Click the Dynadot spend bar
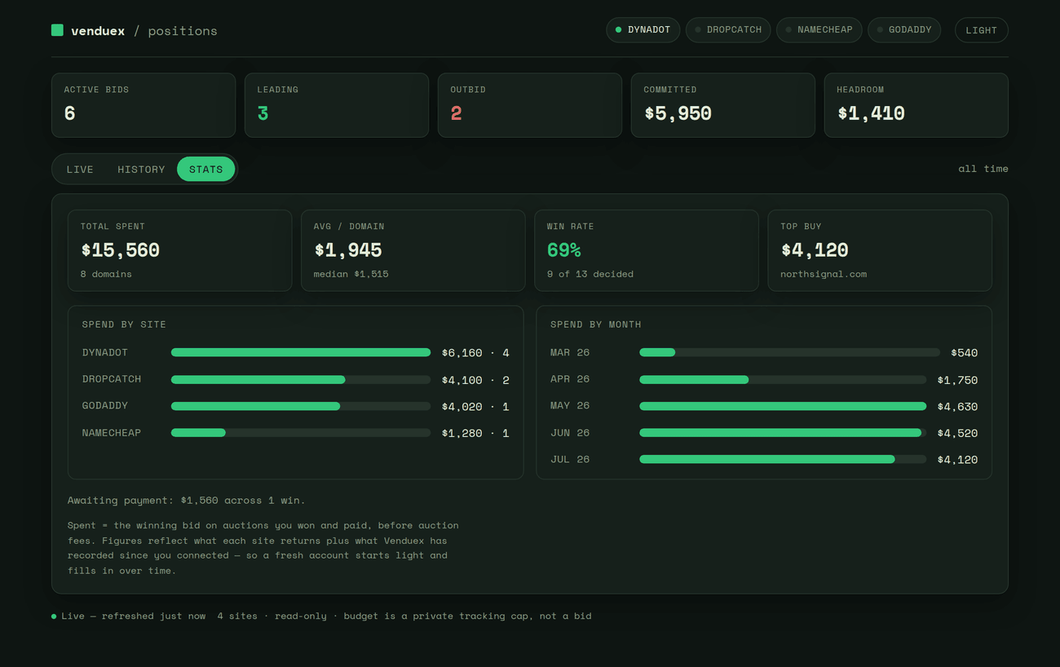Viewport: 1060px width, 667px height. [301, 352]
